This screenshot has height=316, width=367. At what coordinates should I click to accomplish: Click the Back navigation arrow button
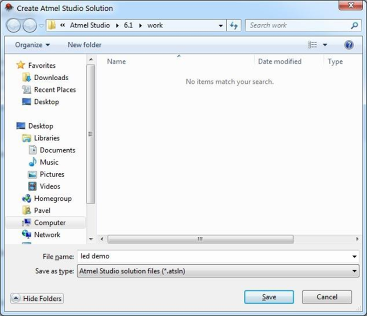click(x=13, y=25)
